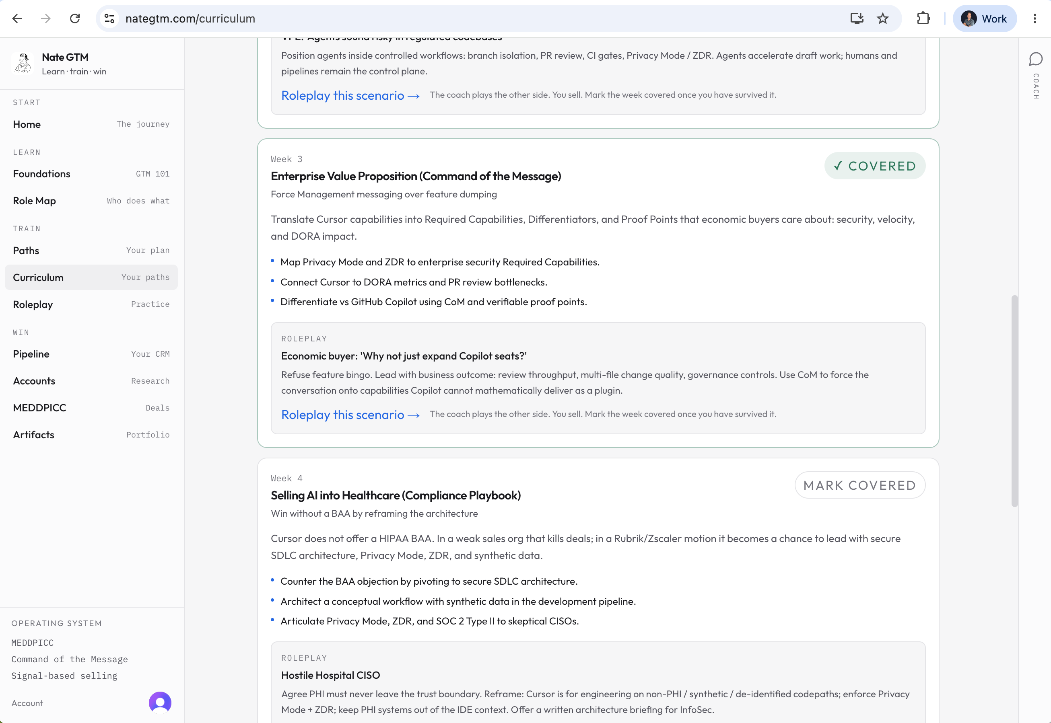Click the Nate GTM brand name
The width and height of the screenshot is (1051, 723).
[x=65, y=57]
